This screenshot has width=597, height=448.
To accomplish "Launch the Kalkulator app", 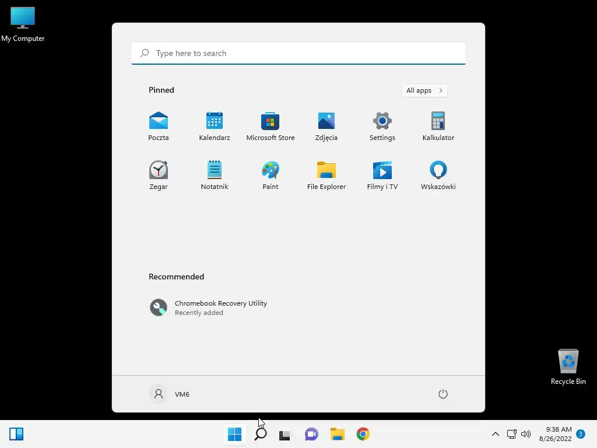I will pyautogui.click(x=438, y=127).
